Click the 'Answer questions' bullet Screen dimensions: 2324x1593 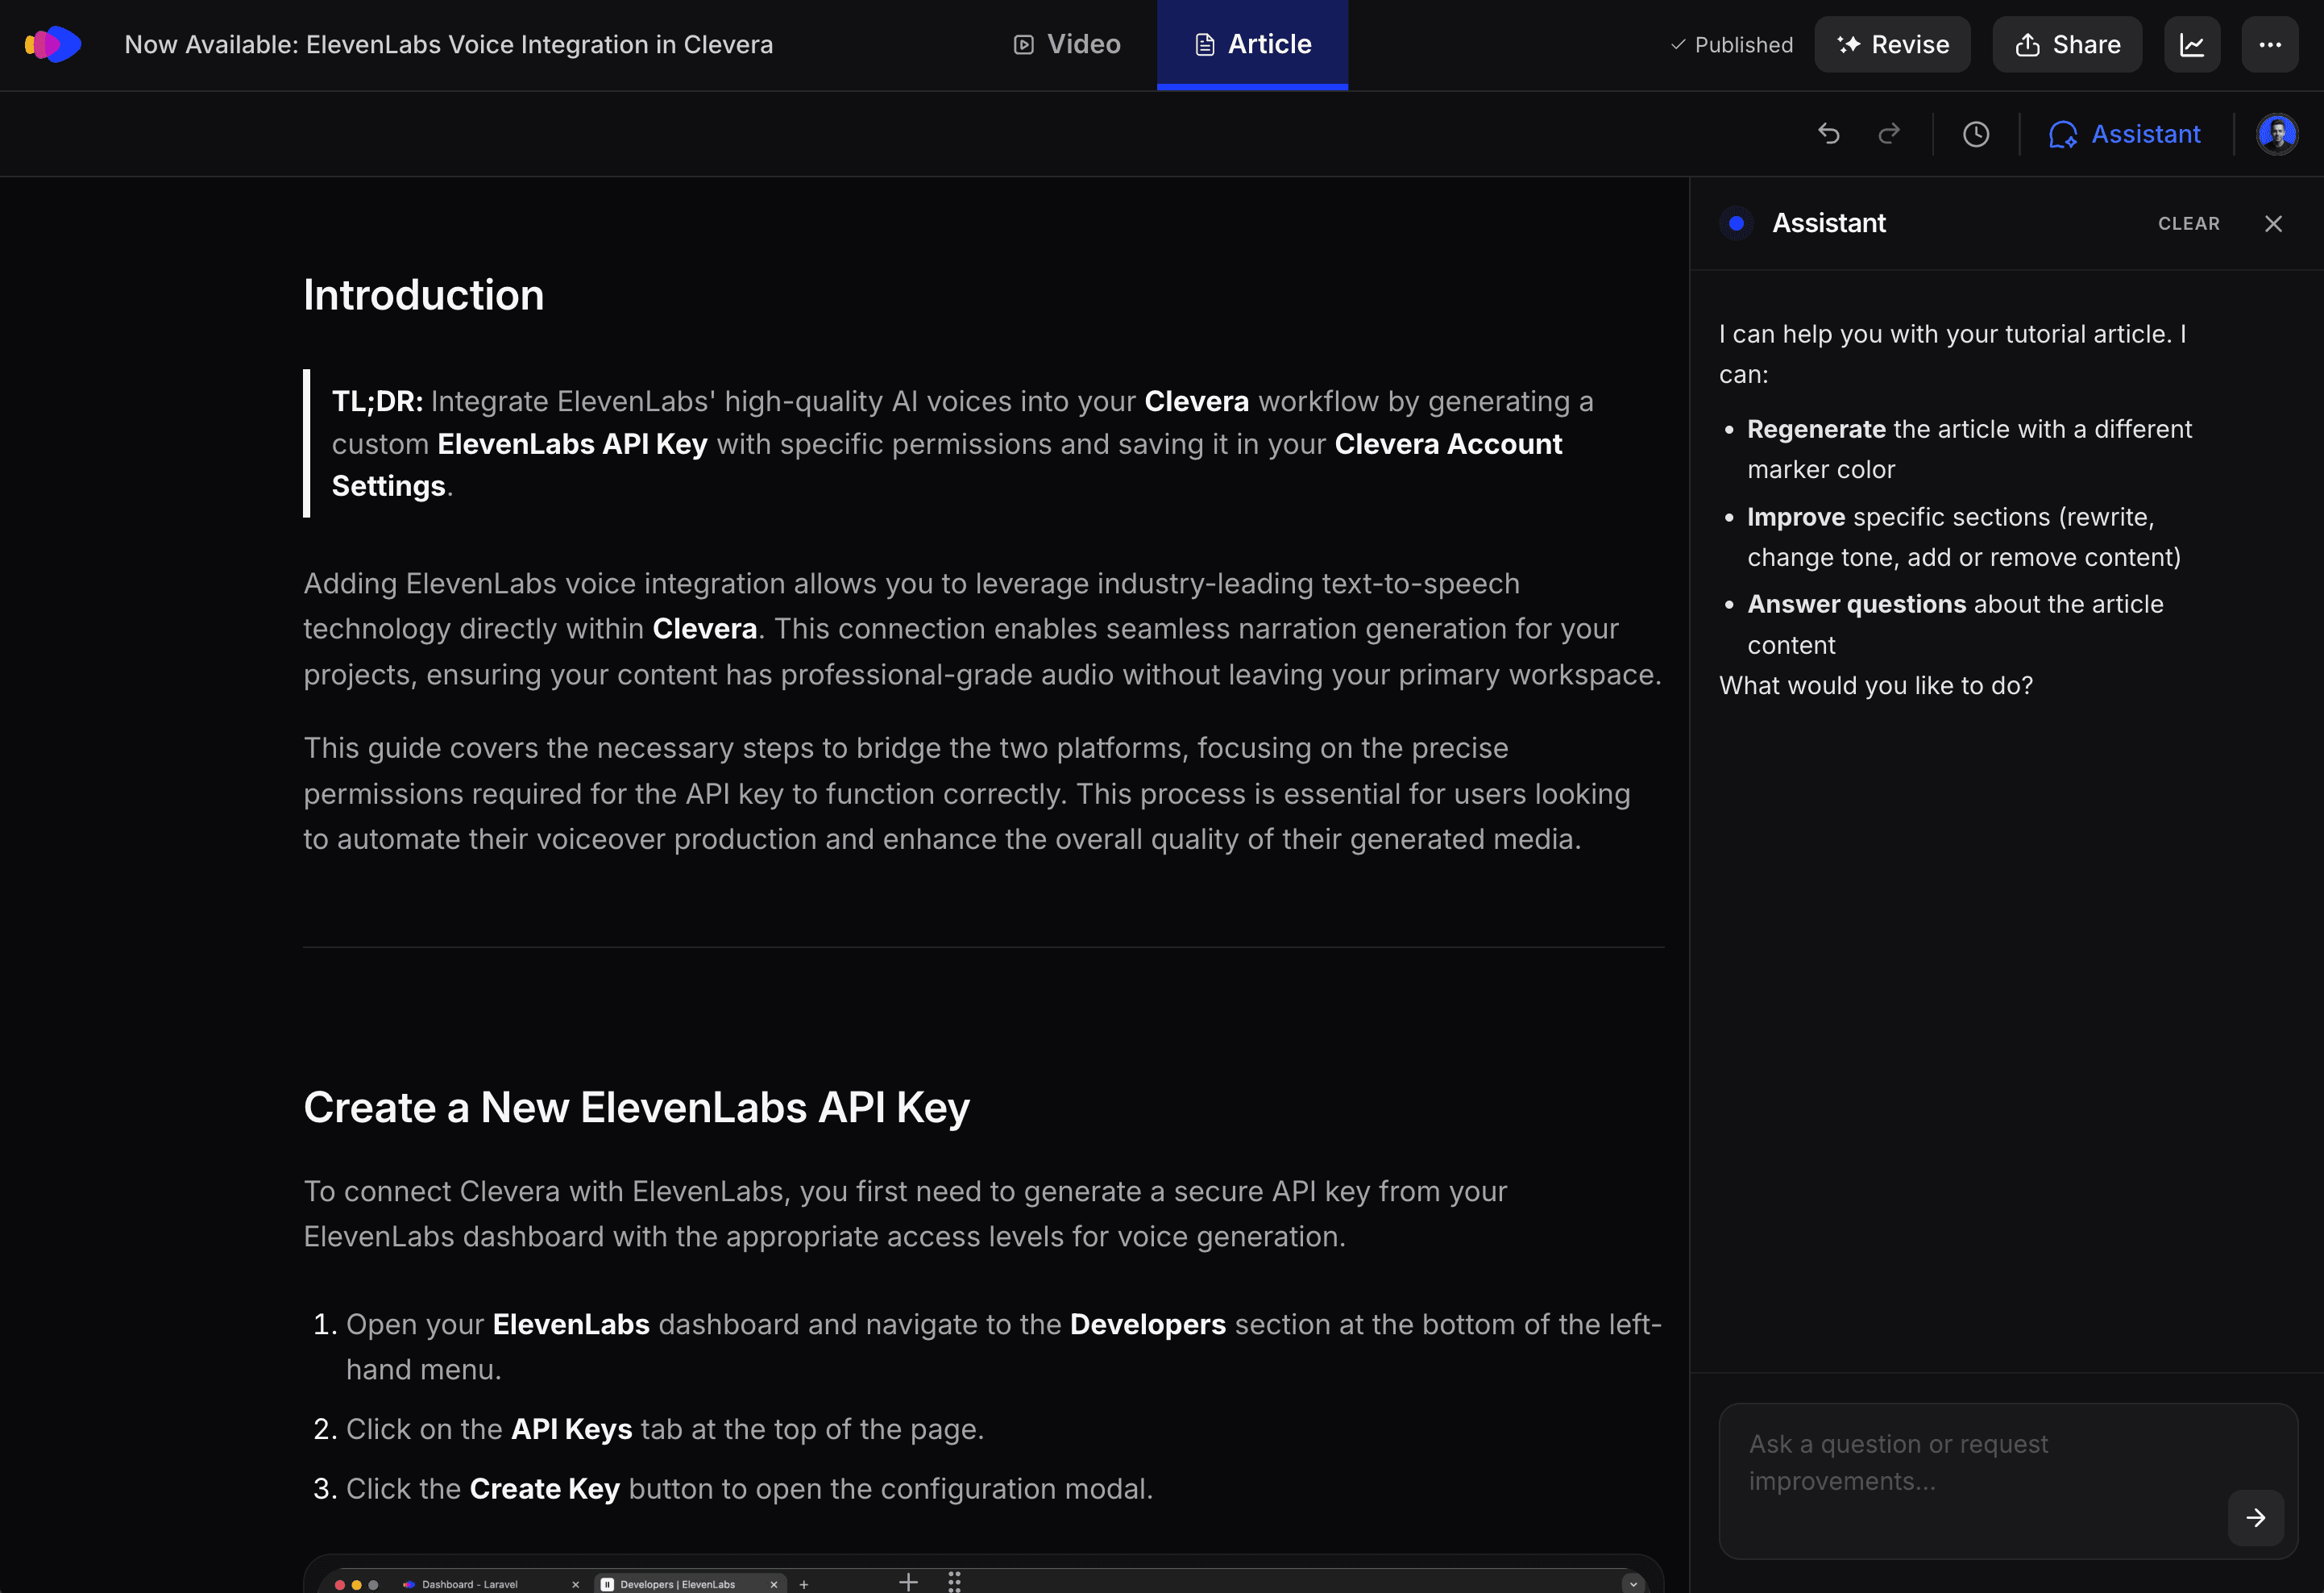pyautogui.click(x=1954, y=625)
